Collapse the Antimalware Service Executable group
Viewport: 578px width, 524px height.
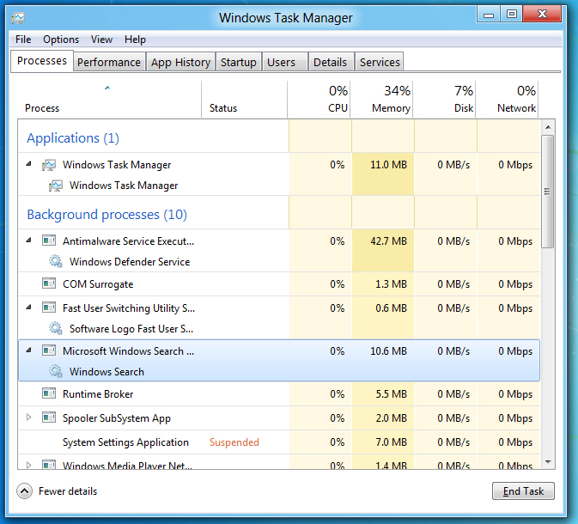click(28, 240)
